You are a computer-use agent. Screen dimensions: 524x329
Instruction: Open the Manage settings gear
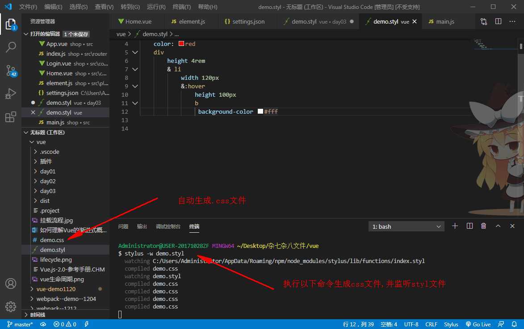[11, 307]
